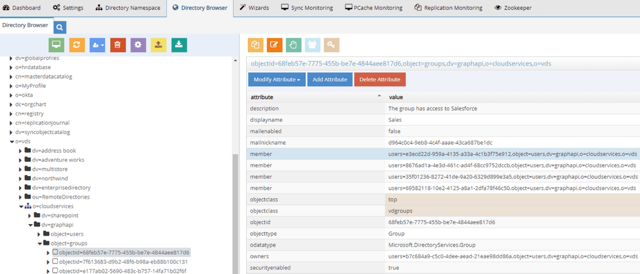Click the light-blue group members icon
Viewport: 640px width, 274px height.
pos(312,45)
